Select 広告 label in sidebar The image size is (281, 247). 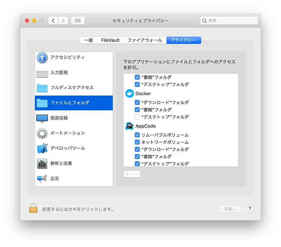point(55,178)
